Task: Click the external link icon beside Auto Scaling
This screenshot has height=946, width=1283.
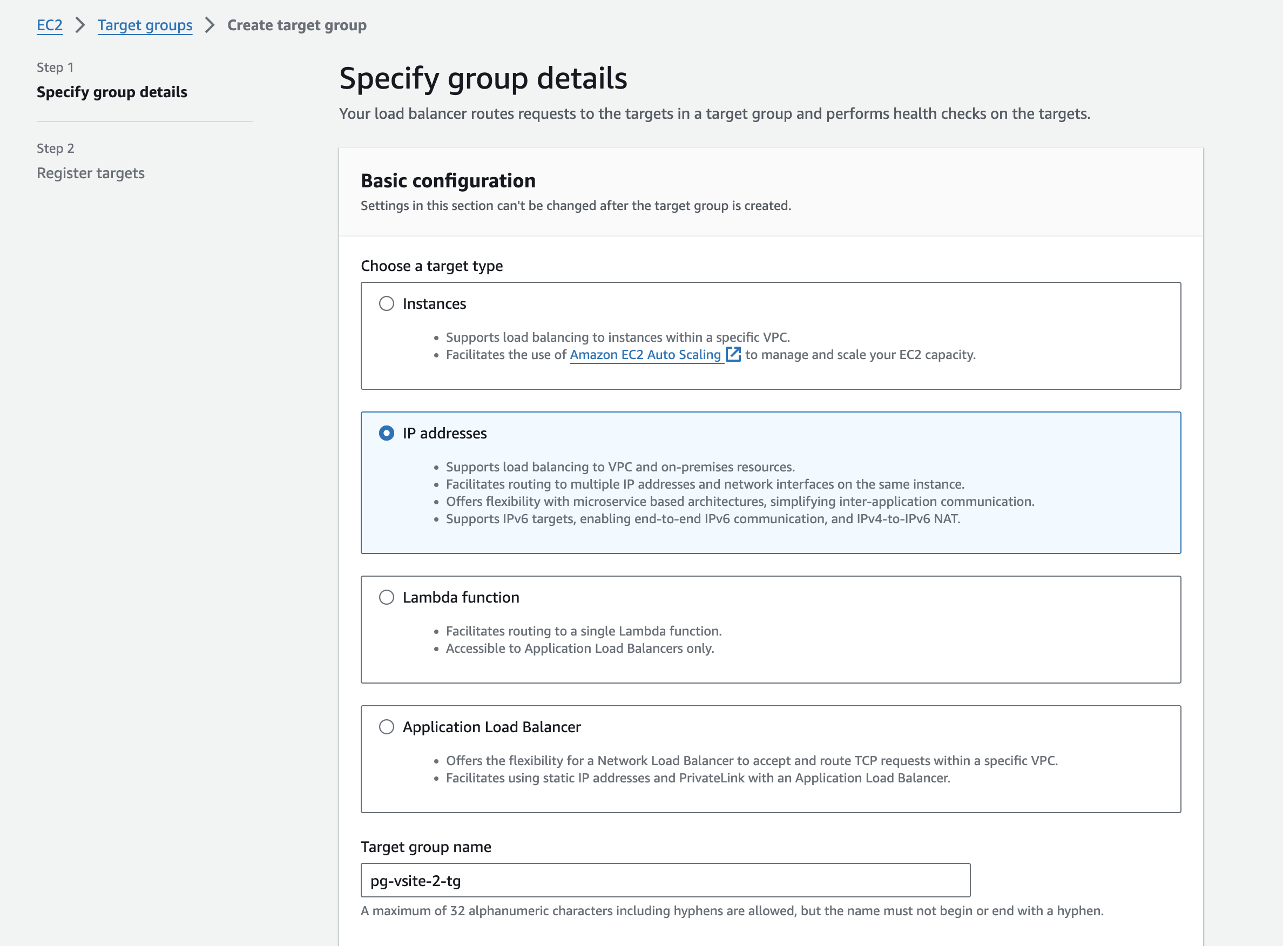Action: point(733,354)
